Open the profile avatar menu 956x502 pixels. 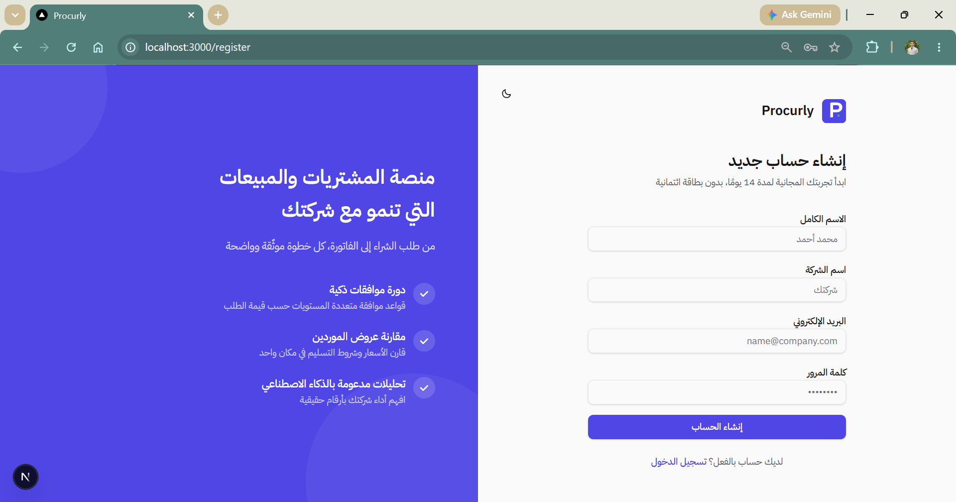(912, 47)
